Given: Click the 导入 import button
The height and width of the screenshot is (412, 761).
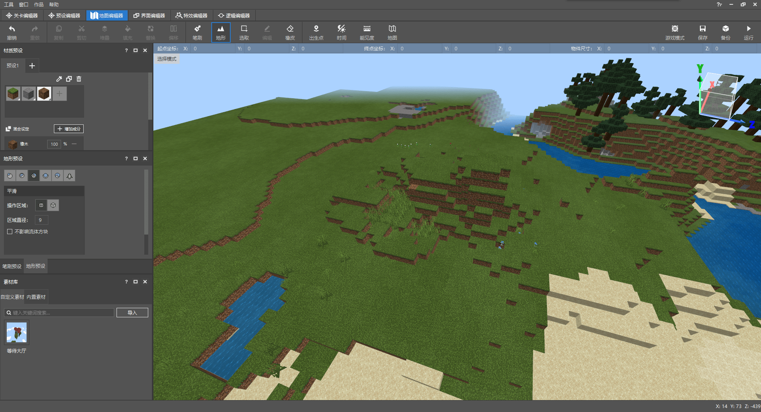Looking at the screenshot, I should pyautogui.click(x=132, y=313).
